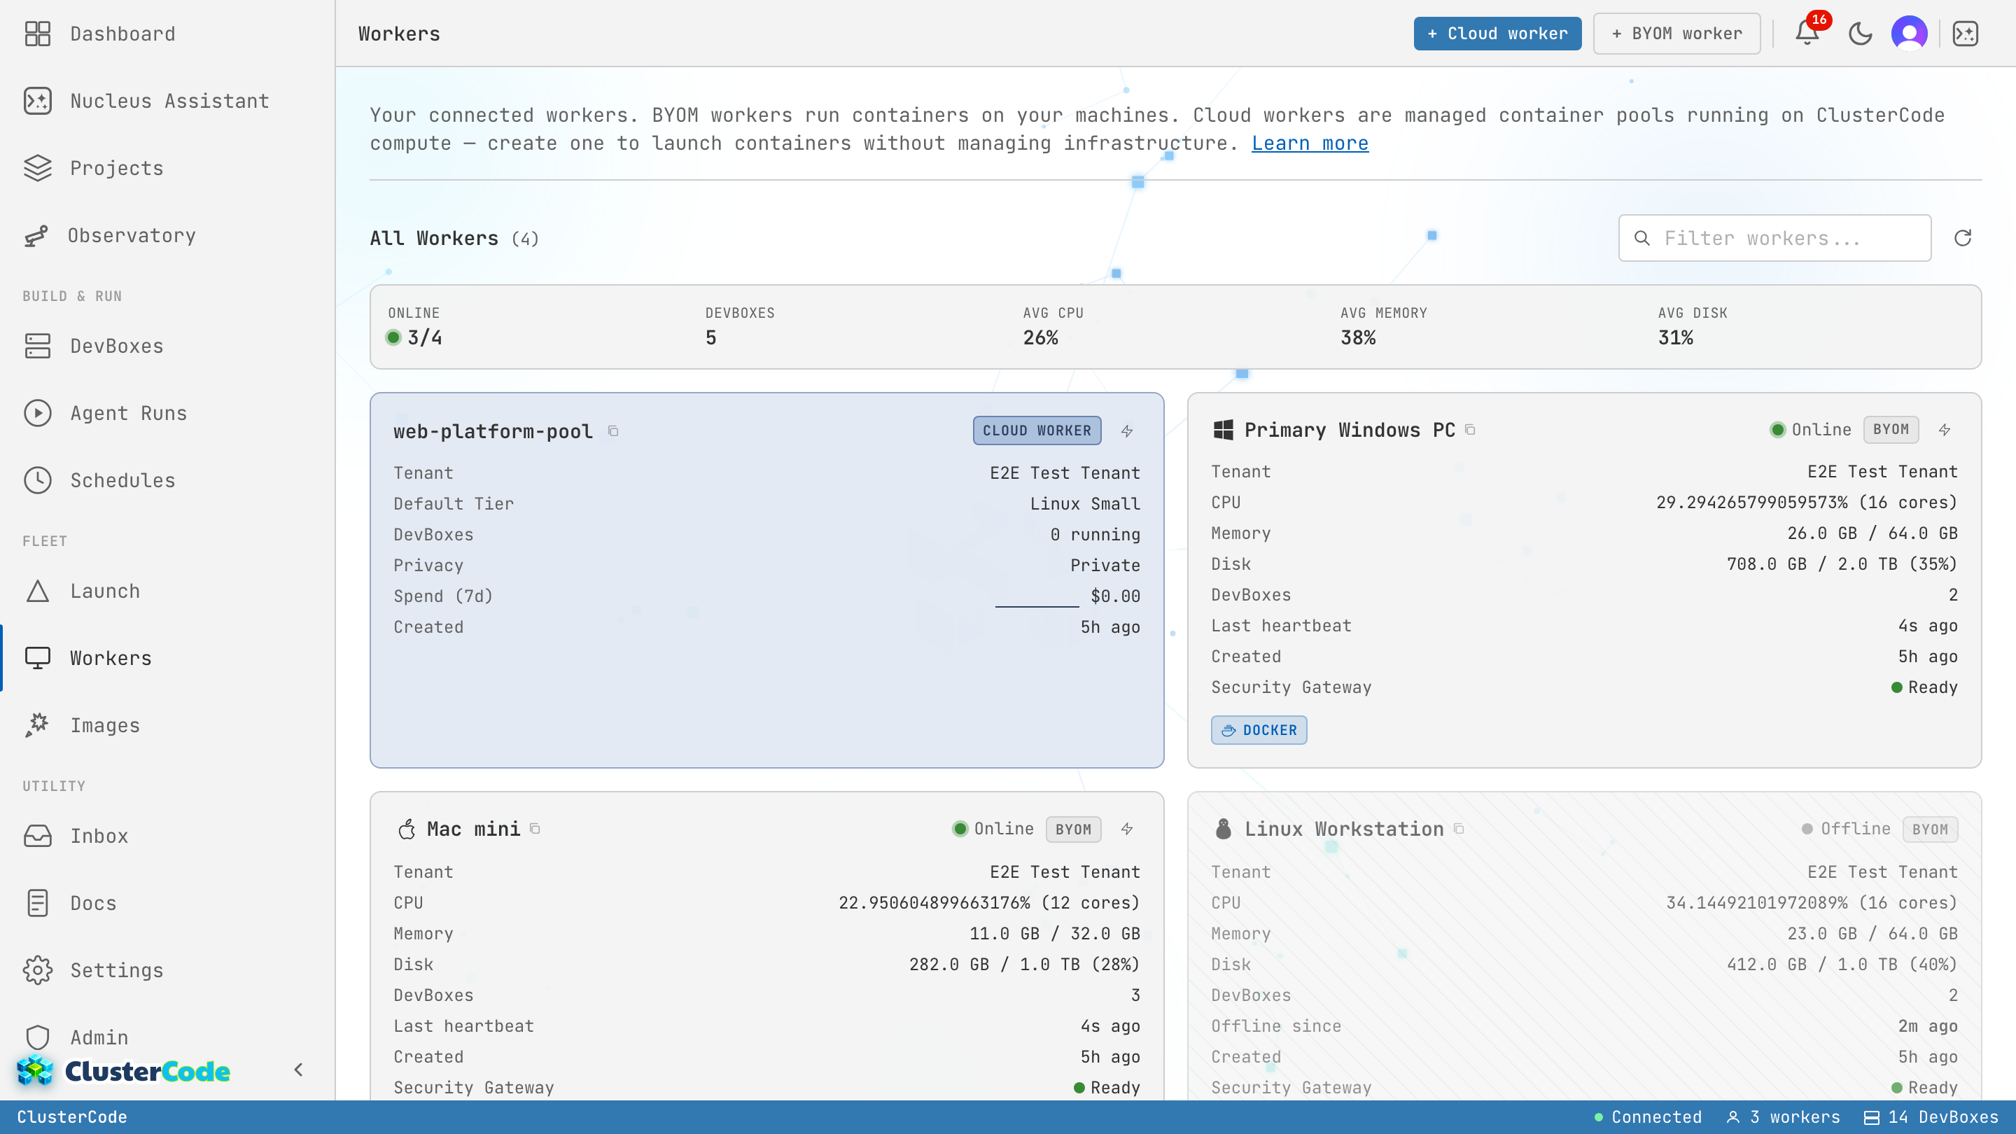2016x1134 pixels.
Task: Click Mac mini lightning action icon
Action: pos(1127,829)
